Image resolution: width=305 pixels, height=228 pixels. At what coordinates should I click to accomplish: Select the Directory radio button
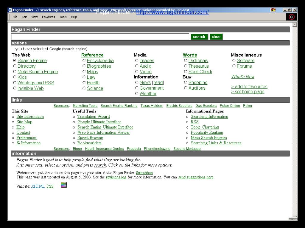[x=15, y=66]
